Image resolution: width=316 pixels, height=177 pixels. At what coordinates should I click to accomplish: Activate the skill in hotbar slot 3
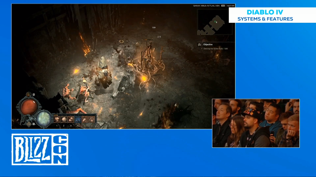pyautogui.click(x=71, y=120)
